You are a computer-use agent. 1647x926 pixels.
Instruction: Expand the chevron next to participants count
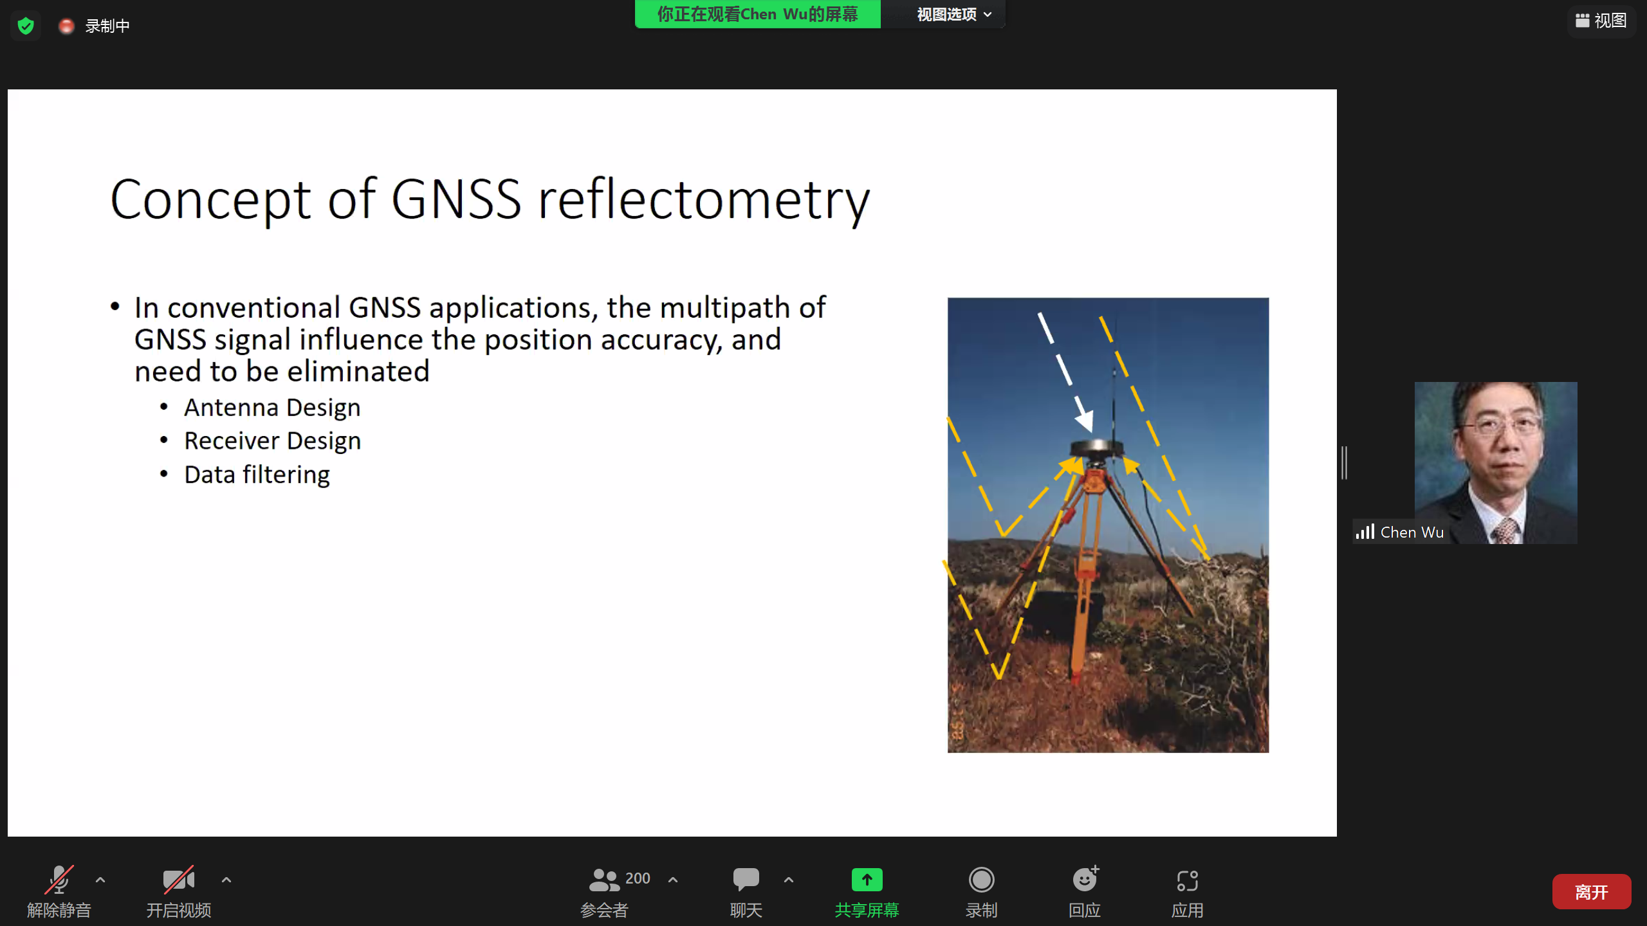[673, 879]
